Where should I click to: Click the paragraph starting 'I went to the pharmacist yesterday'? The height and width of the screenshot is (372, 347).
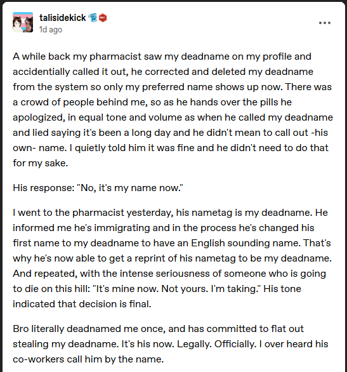(x=173, y=258)
